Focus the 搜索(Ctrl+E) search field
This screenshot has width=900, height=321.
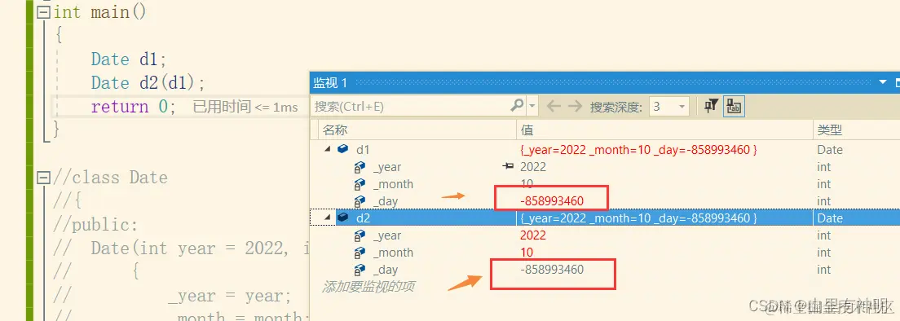coord(410,106)
